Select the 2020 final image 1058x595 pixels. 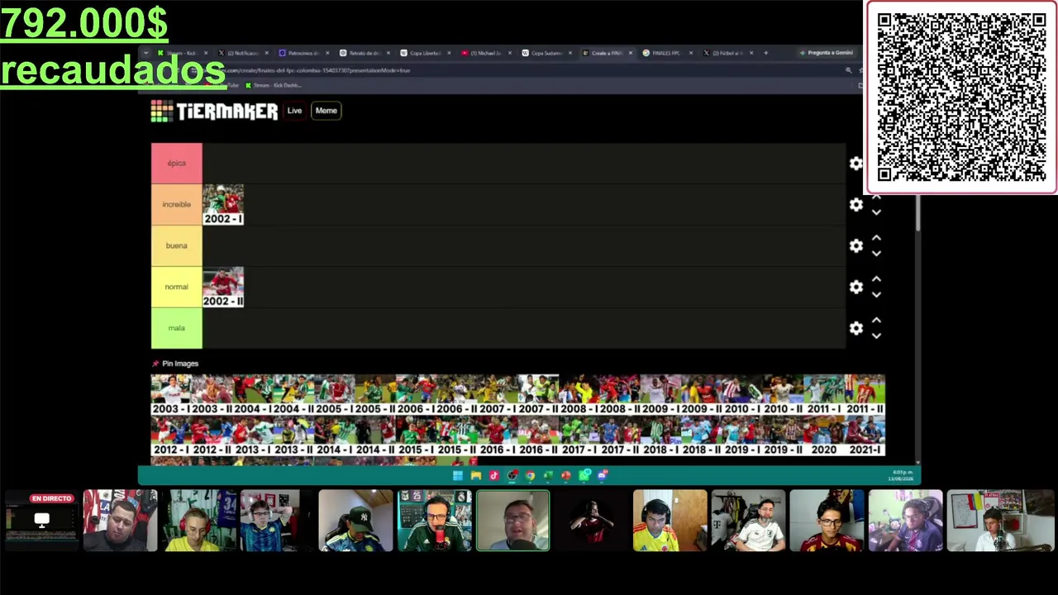(x=824, y=436)
